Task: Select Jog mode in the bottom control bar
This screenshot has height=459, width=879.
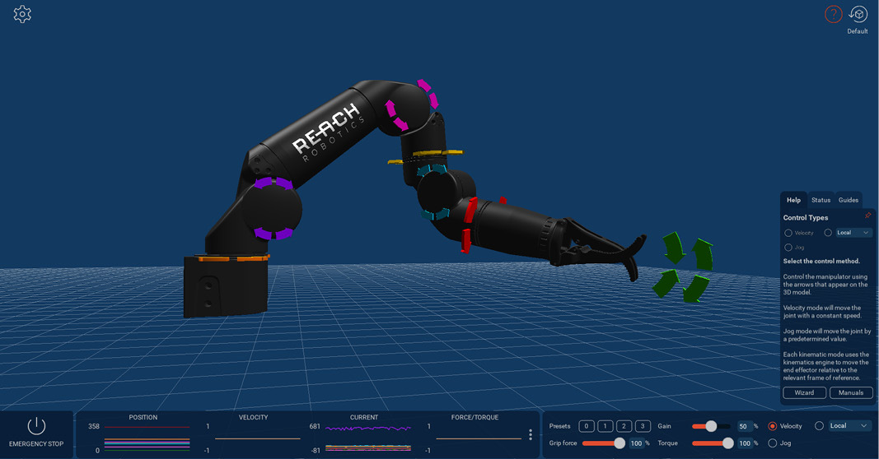Action: click(x=772, y=443)
